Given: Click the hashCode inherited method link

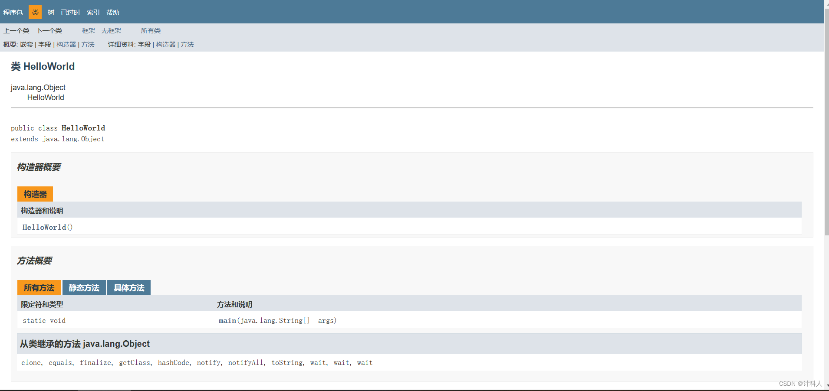Looking at the screenshot, I should (x=173, y=362).
